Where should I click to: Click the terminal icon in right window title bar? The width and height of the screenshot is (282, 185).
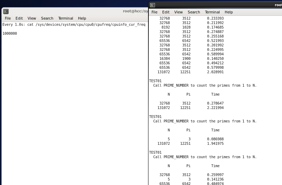[153, 5]
